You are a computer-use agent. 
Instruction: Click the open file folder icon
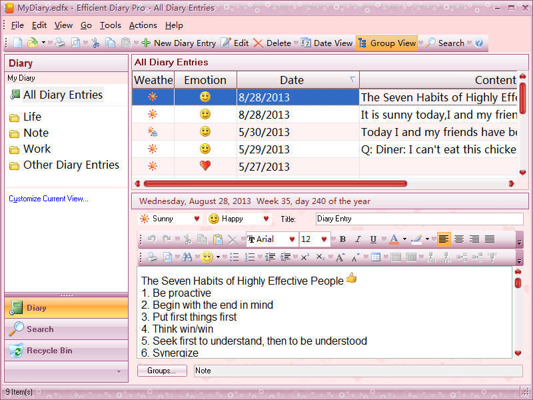pyautogui.click(x=33, y=43)
